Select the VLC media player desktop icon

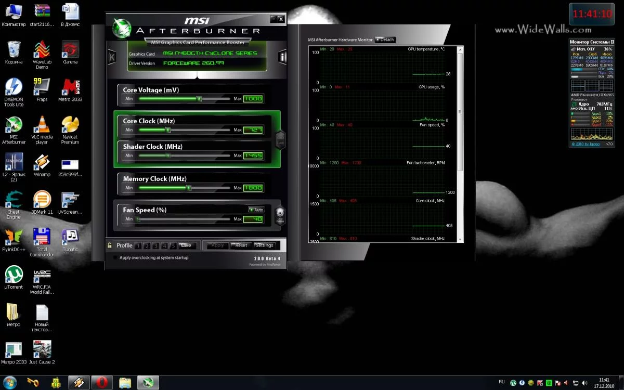click(42, 130)
